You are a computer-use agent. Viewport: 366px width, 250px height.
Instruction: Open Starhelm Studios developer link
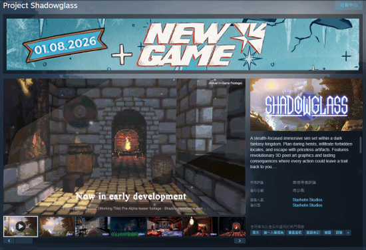coord(307,200)
